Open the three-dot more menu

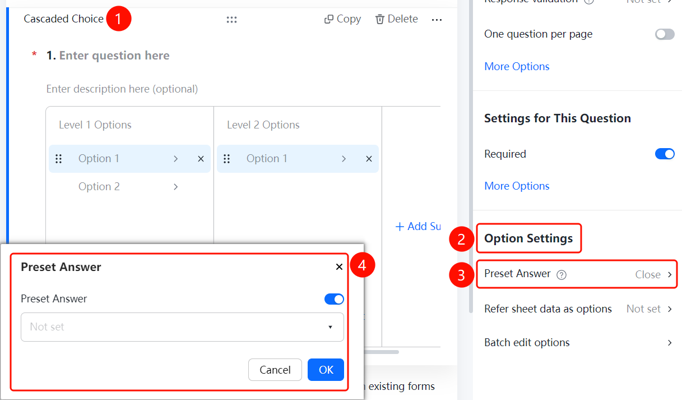point(437,20)
